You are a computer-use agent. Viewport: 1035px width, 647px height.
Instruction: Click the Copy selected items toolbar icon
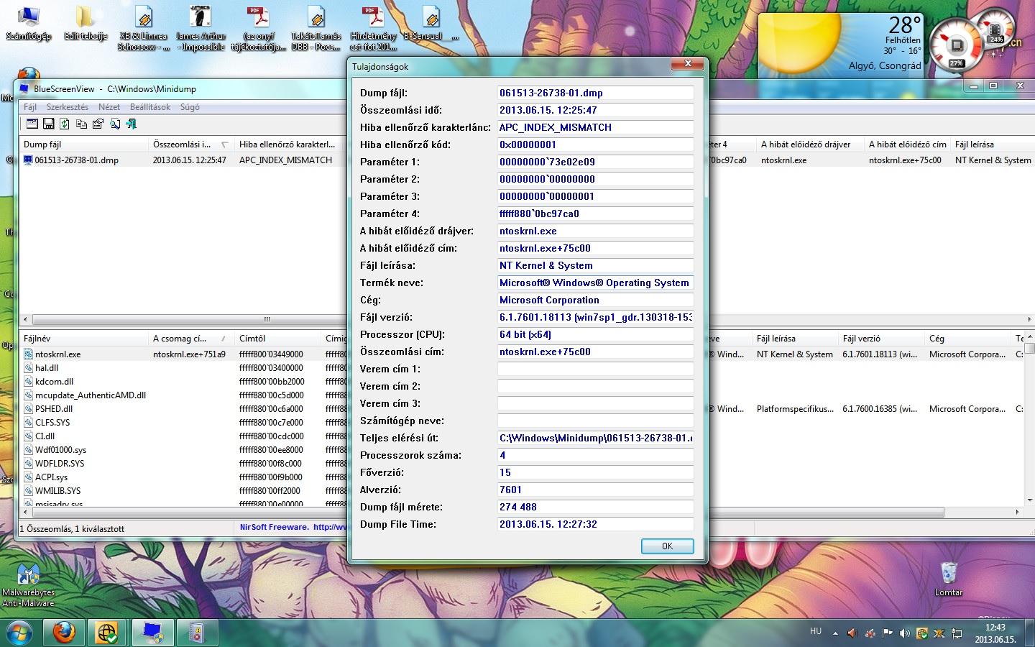click(81, 124)
